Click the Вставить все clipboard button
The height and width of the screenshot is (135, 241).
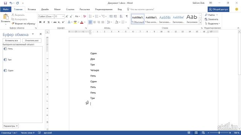[x=12, y=40]
